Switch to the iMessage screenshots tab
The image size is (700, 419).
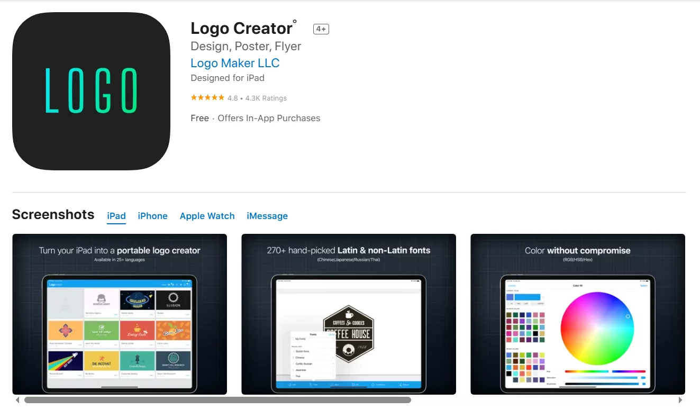[267, 216]
